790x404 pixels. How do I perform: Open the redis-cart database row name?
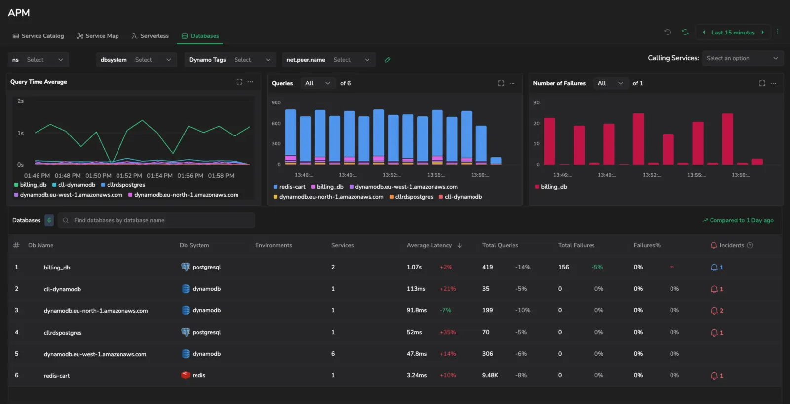point(57,376)
